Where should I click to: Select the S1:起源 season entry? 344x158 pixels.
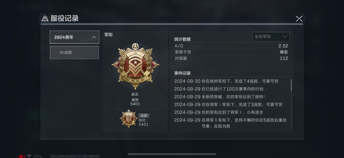pyautogui.click(x=74, y=52)
